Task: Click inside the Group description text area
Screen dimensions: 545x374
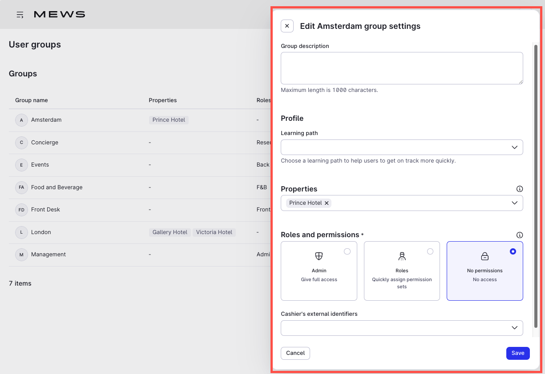Action: click(402, 68)
